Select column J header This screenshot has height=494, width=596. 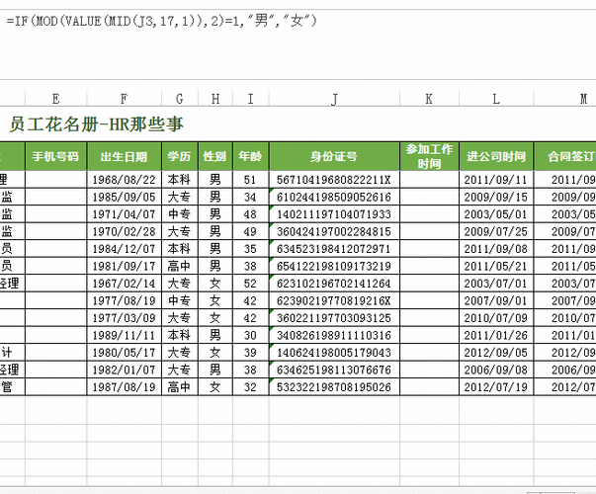tap(334, 99)
